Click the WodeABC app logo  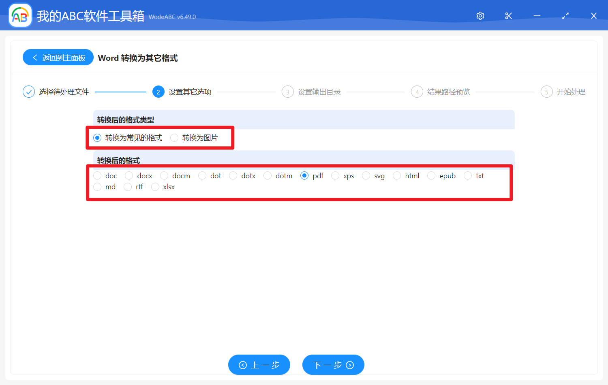(20, 16)
